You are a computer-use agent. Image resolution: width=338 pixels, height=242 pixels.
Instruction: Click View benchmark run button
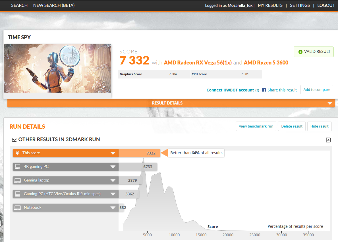(256, 126)
